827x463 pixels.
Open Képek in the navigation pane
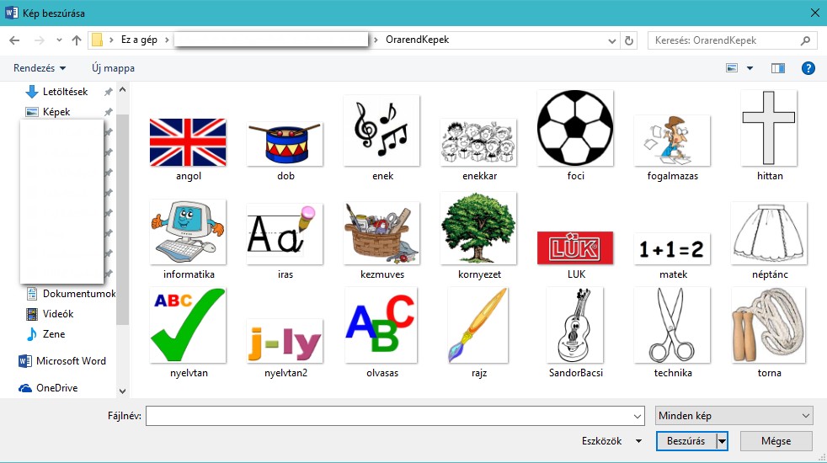click(56, 112)
